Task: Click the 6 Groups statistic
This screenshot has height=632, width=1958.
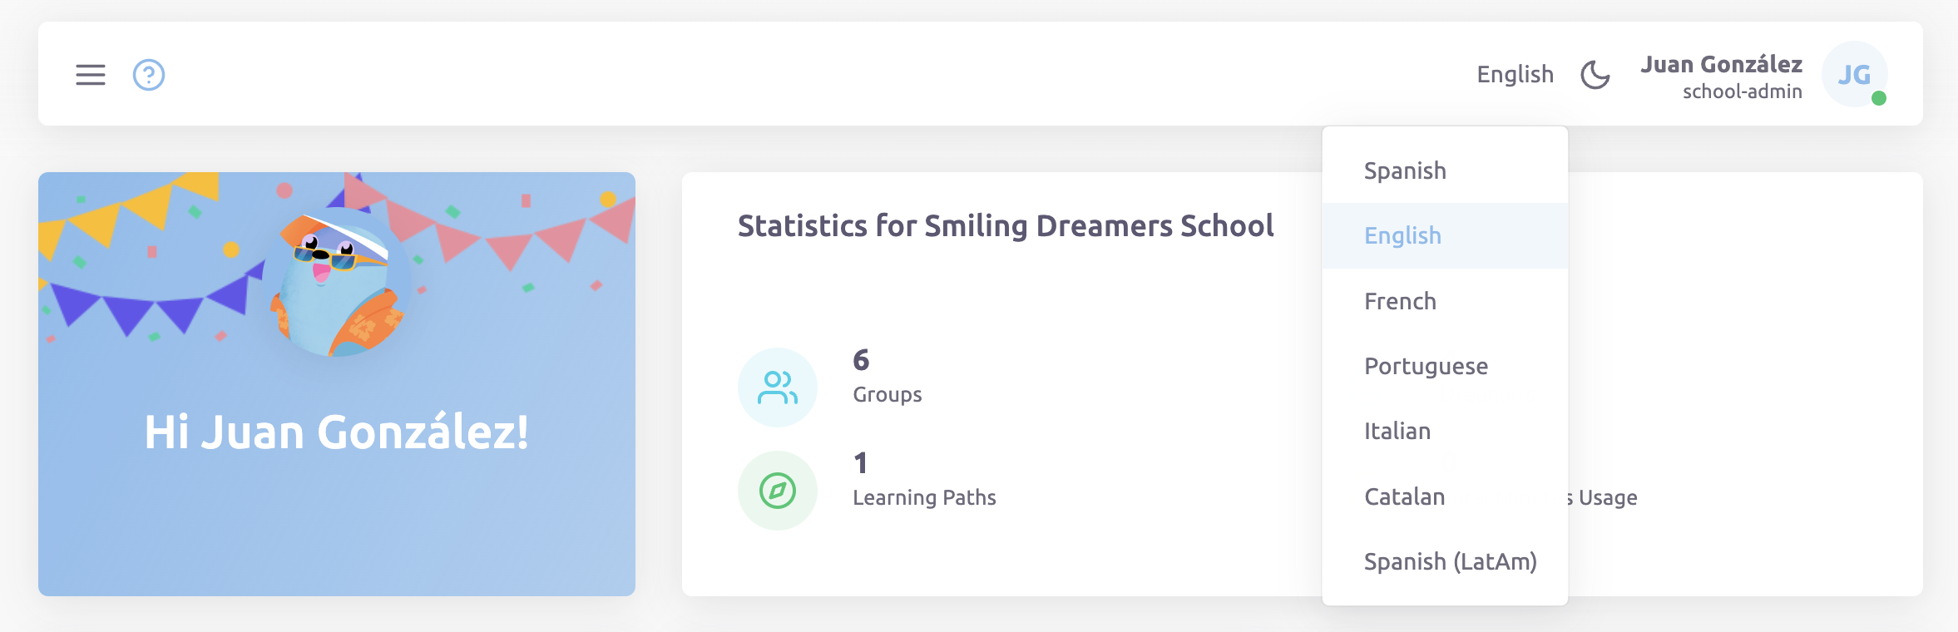Action: (x=887, y=377)
